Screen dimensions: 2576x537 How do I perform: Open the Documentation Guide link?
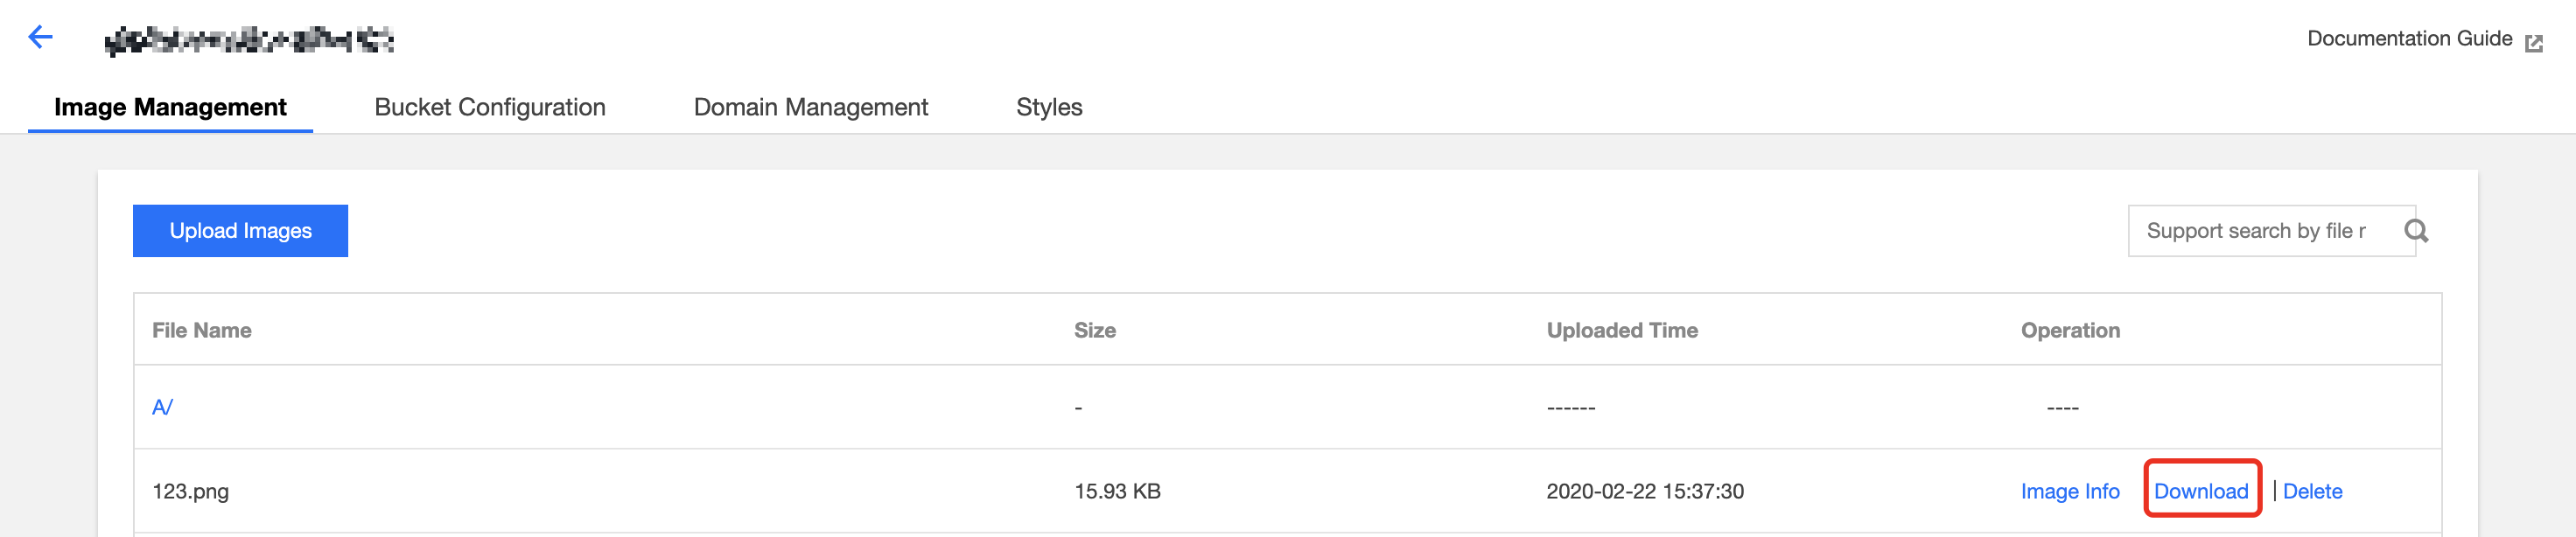point(2408,39)
